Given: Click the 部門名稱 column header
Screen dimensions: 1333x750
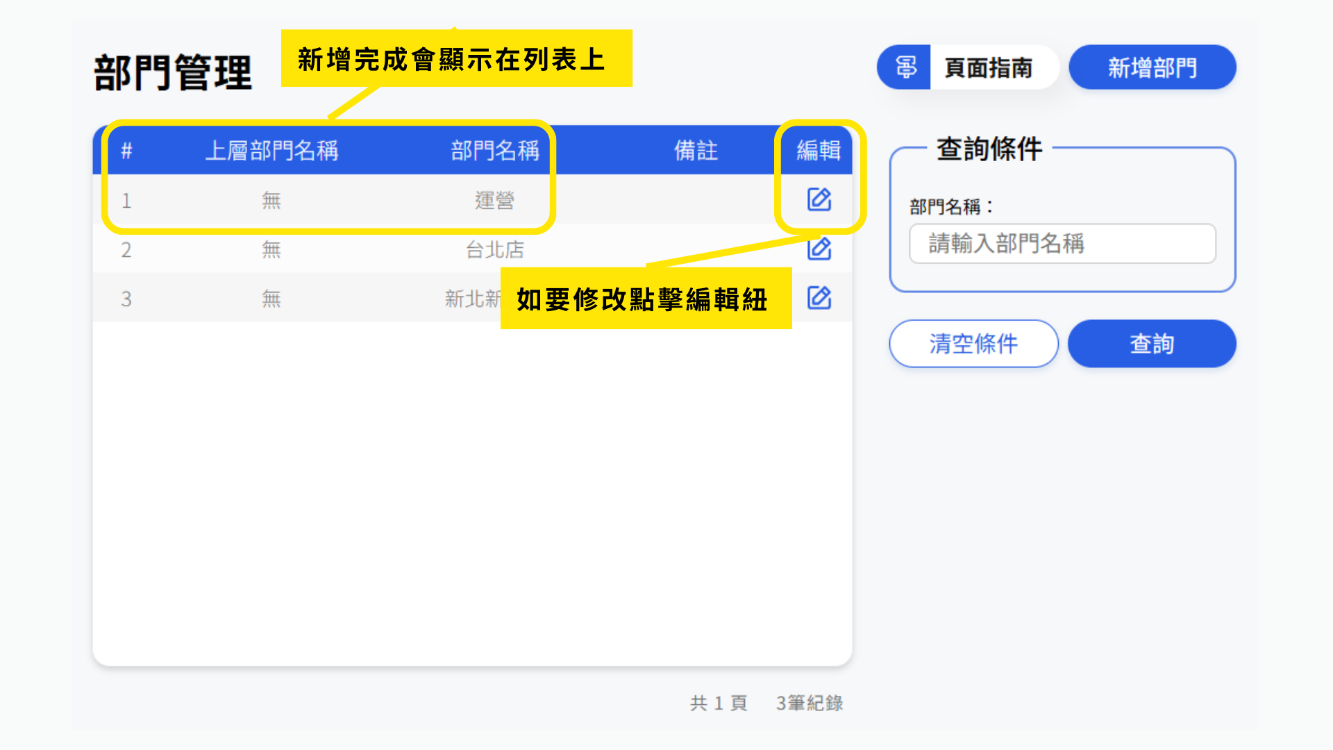Looking at the screenshot, I should 494,150.
